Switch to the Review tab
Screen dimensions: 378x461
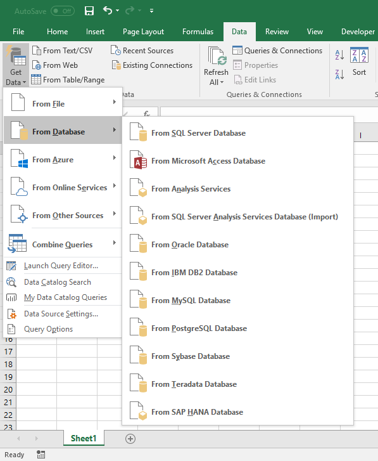277,32
